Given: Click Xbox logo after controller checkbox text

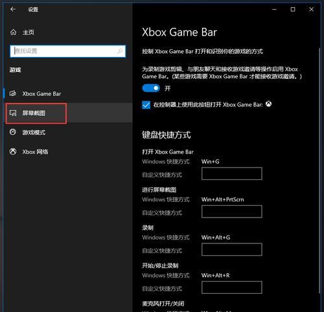Looking at the screenshot, I should (x=268, y=104).
